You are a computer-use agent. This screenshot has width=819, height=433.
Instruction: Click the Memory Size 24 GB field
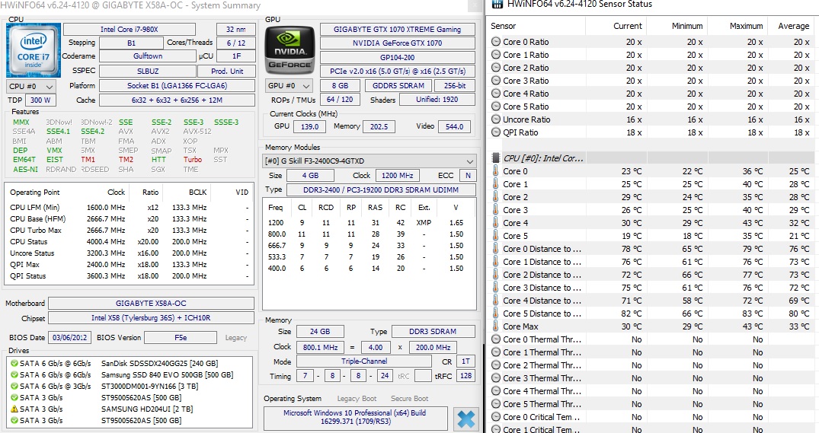(320, 331)
